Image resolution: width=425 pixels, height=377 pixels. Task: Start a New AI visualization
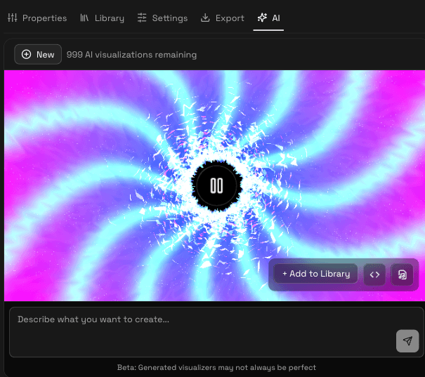[38, 55]
